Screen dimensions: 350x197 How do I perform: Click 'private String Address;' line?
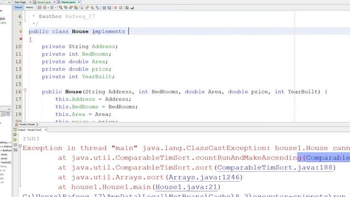80,47
